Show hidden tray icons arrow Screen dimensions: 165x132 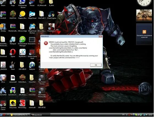point(127,115)
